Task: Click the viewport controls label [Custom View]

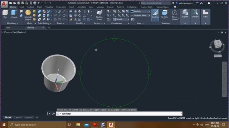Action: click(11, 32)
